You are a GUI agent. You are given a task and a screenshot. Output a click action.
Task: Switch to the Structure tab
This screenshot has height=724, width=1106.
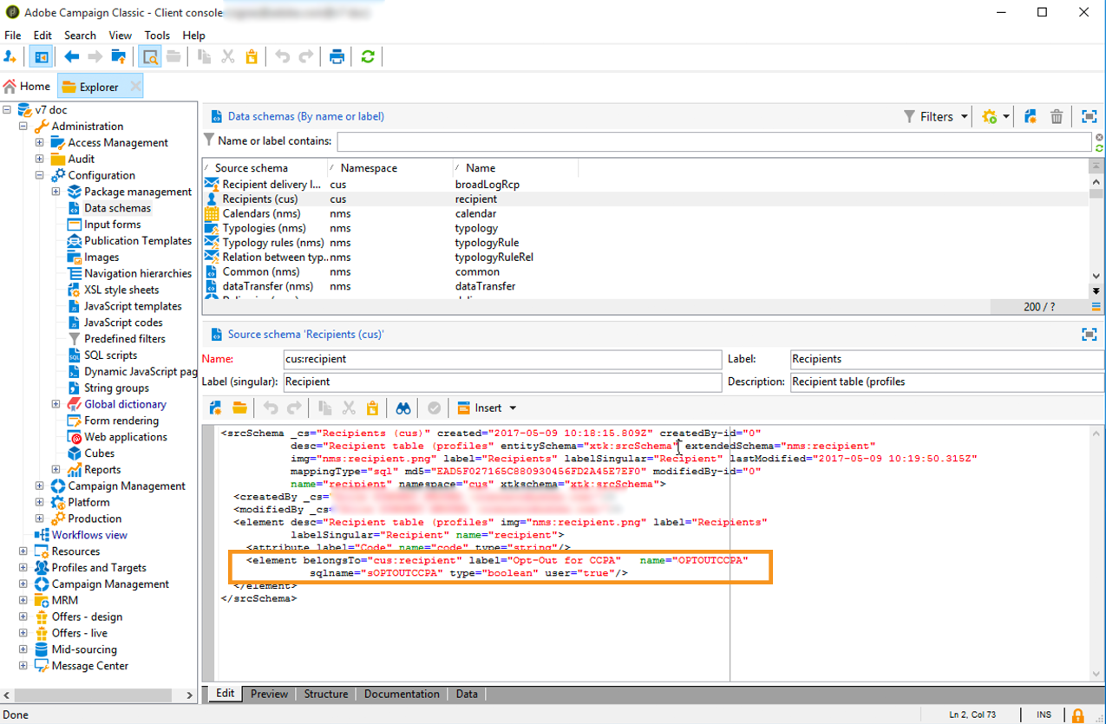coord(325,694)
